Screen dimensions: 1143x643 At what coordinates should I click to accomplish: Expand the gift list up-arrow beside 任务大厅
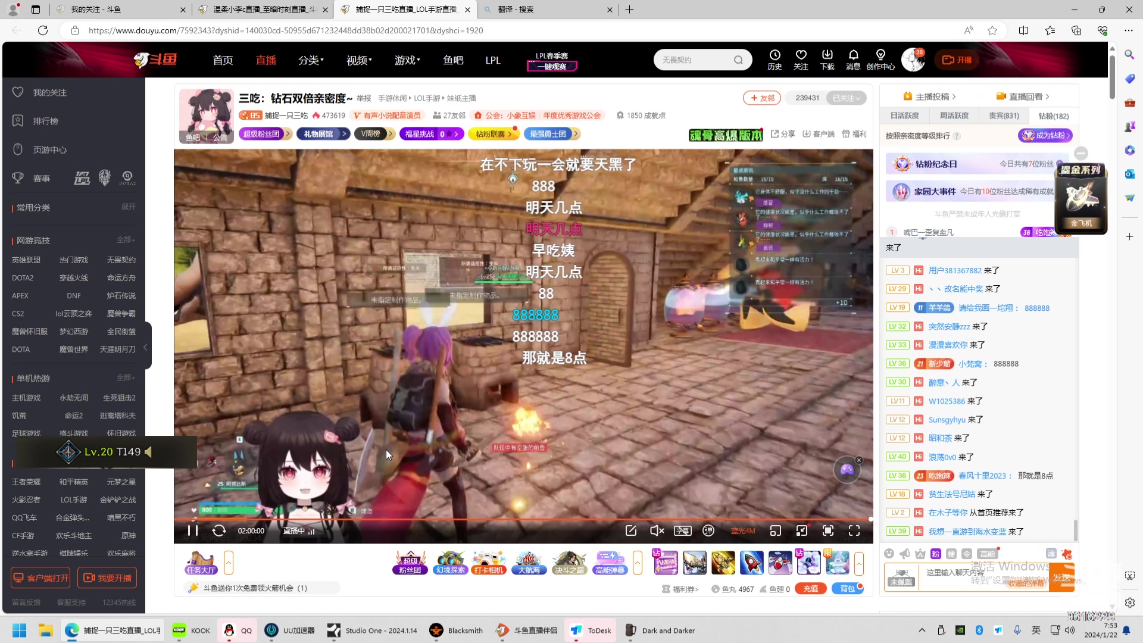229,563
